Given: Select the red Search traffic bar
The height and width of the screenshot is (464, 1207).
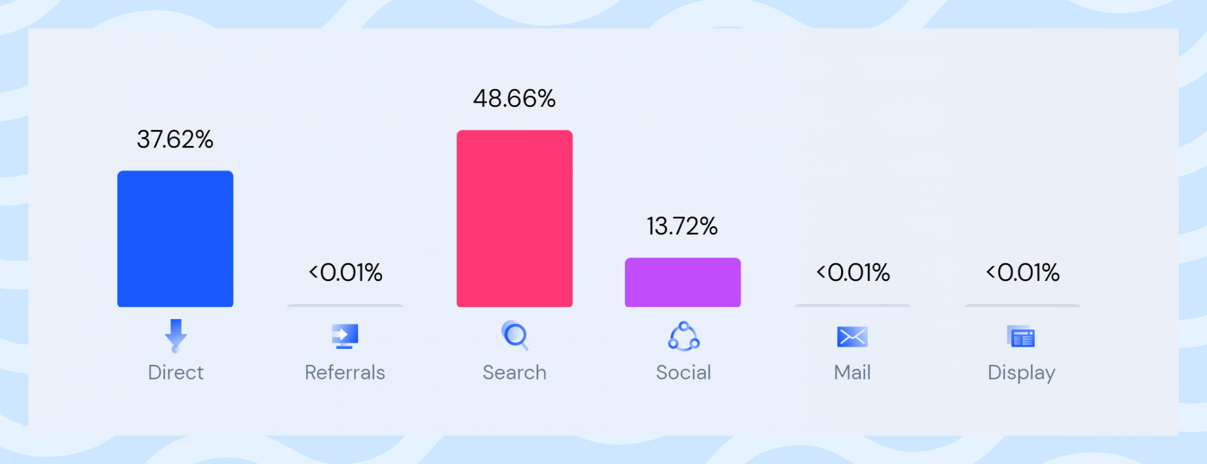Looking at the screenshot, I should pos(514,218).
